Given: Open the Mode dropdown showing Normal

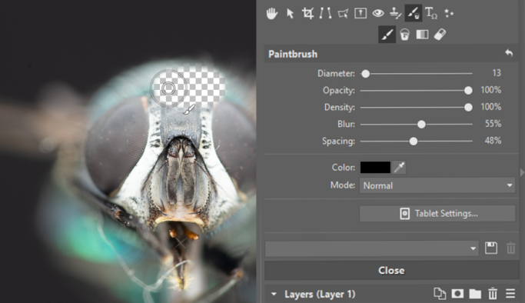Looking at the screenshot, I should [437, 185].
